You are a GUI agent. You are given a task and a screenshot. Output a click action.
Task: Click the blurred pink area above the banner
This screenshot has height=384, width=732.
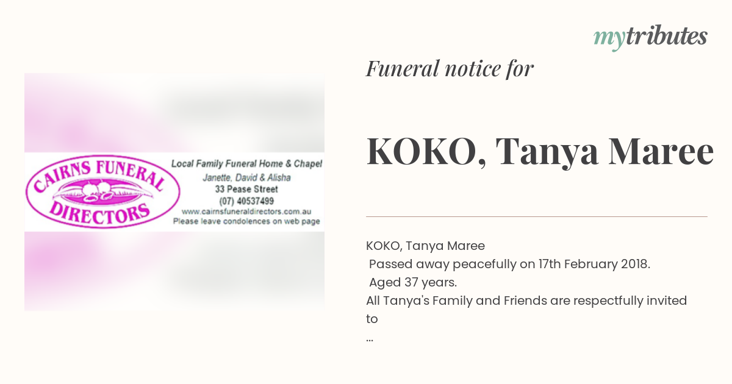[174, 113]
